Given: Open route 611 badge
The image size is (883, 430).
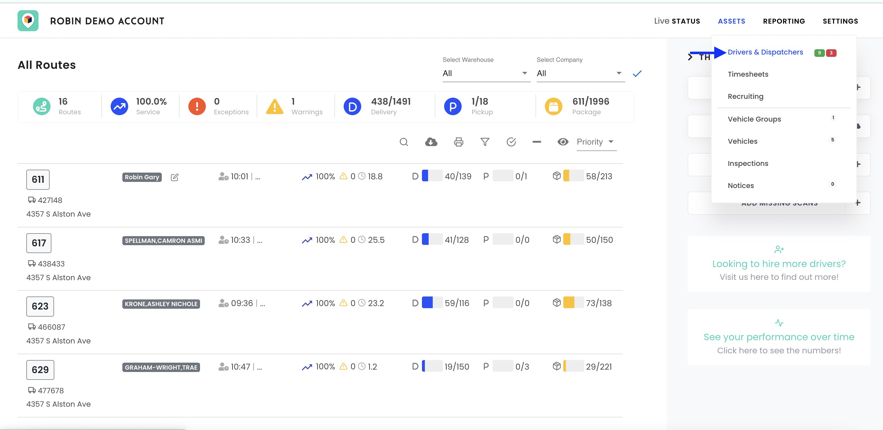Looking at the screenshot, I should 38,179.
